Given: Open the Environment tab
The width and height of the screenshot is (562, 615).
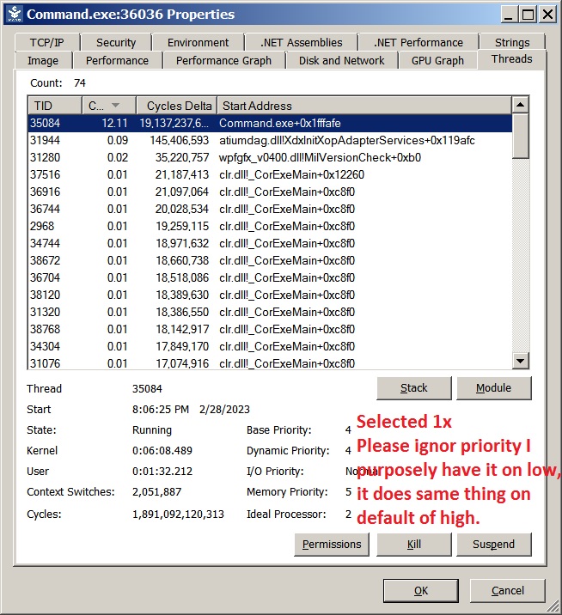Looking at the screenshot, I should (198, 42).
